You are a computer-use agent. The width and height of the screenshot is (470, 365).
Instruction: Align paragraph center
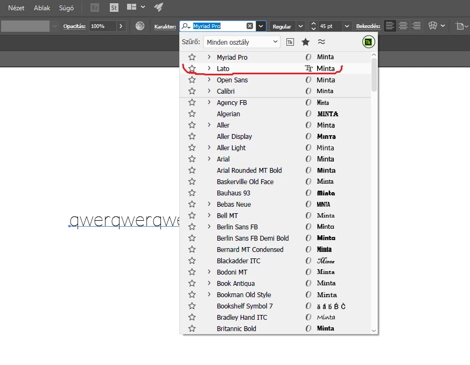click(403, 26)
